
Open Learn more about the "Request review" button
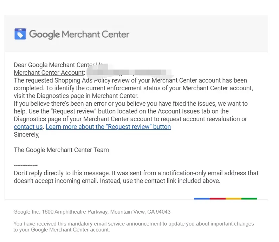108,127
